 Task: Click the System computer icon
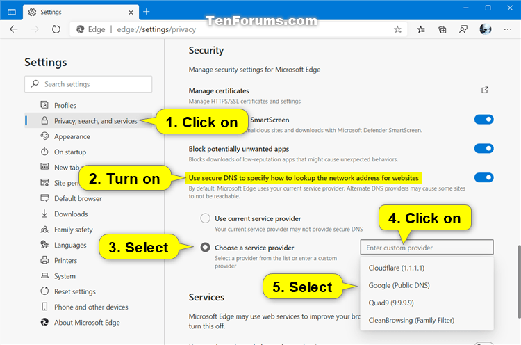[44, 275]
